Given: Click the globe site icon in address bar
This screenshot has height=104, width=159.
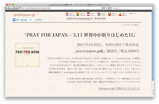Looking at the screenshot, I should coord(19,8).
